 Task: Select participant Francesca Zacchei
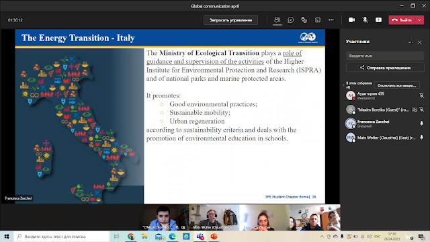click(385, 124)
